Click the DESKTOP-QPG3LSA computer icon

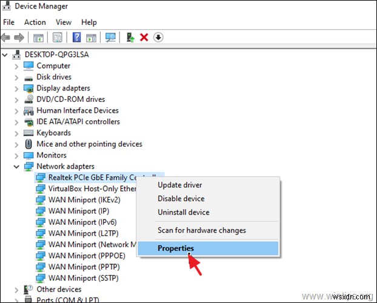click(16, 55)
